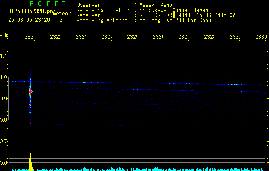This screenshot has height=171, width=269.
Task: Select the file name UT2508052320.pn
Action: pos(30,12)
